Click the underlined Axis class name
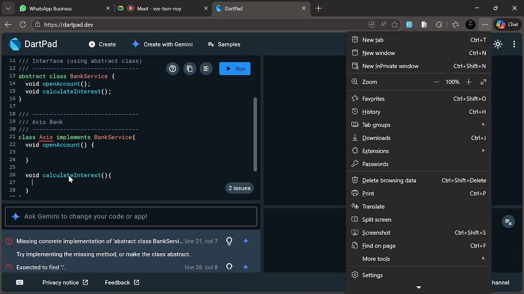This screenshot has height=294, width=524. point(46,137)
